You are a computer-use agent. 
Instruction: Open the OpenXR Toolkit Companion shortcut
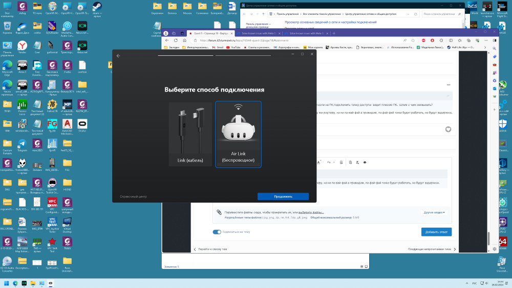pyautogui.click(x=52, y=186)
